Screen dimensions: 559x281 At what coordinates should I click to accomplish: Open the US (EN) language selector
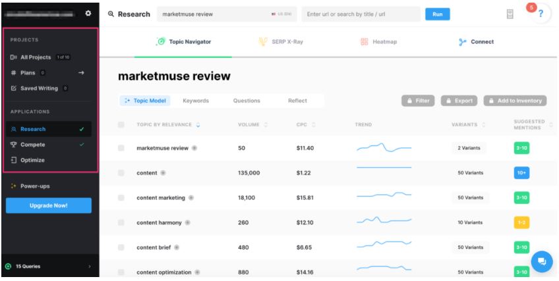(281, 14)
